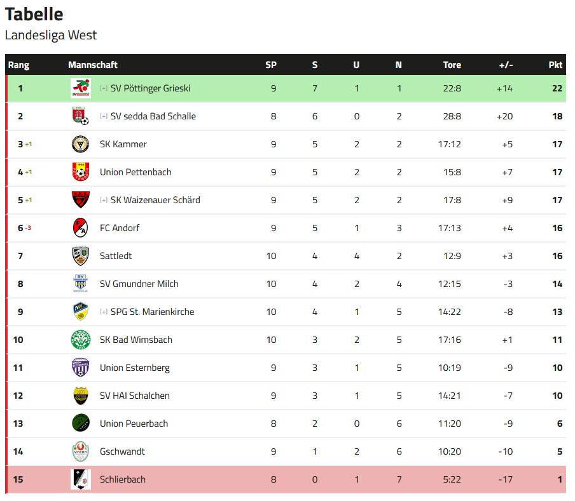This screenshot has width=575, height=501.
Task: Expand the [+] beside SV sedda Bad Schalle
Action: pyautogui.click(x=104, y=116)
